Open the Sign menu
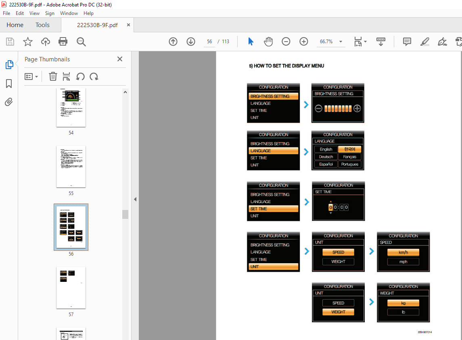 tap(50, 13)
